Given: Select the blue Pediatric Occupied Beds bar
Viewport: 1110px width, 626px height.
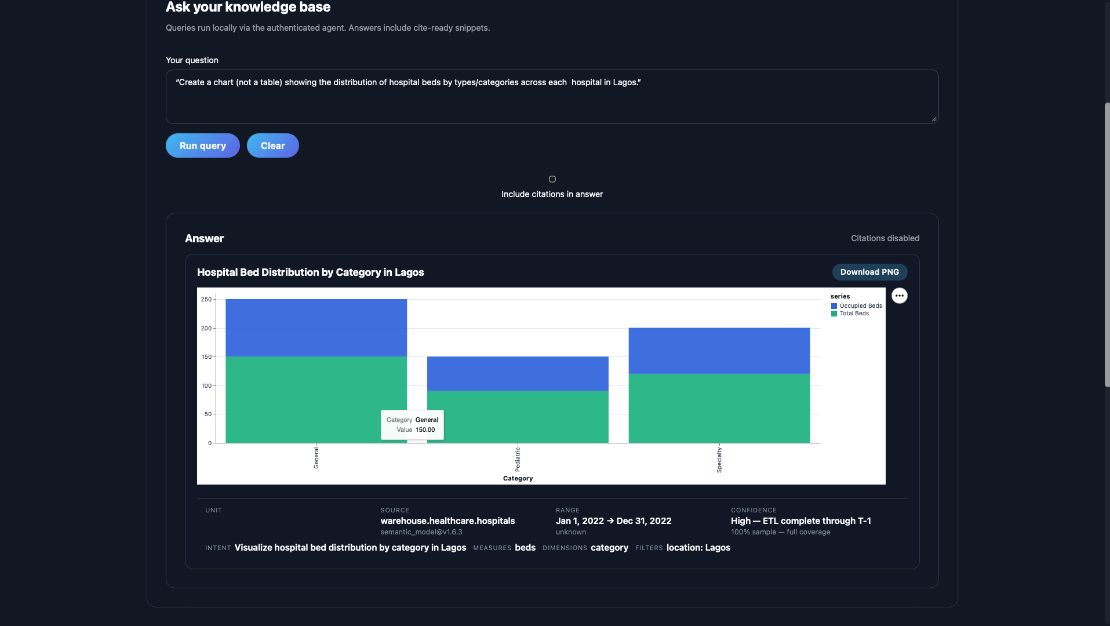Looking at the screenshot, I should point(518,373).
